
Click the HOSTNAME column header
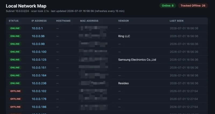[63, 21]
